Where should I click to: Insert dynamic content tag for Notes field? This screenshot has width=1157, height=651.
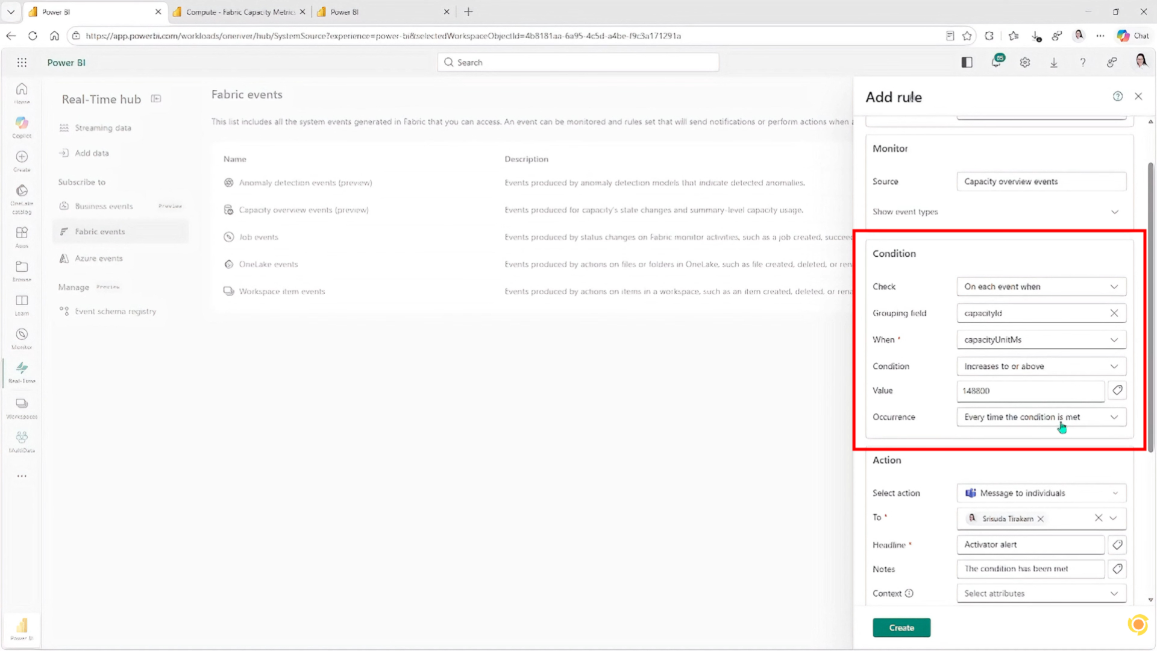tap(1117, 569)
